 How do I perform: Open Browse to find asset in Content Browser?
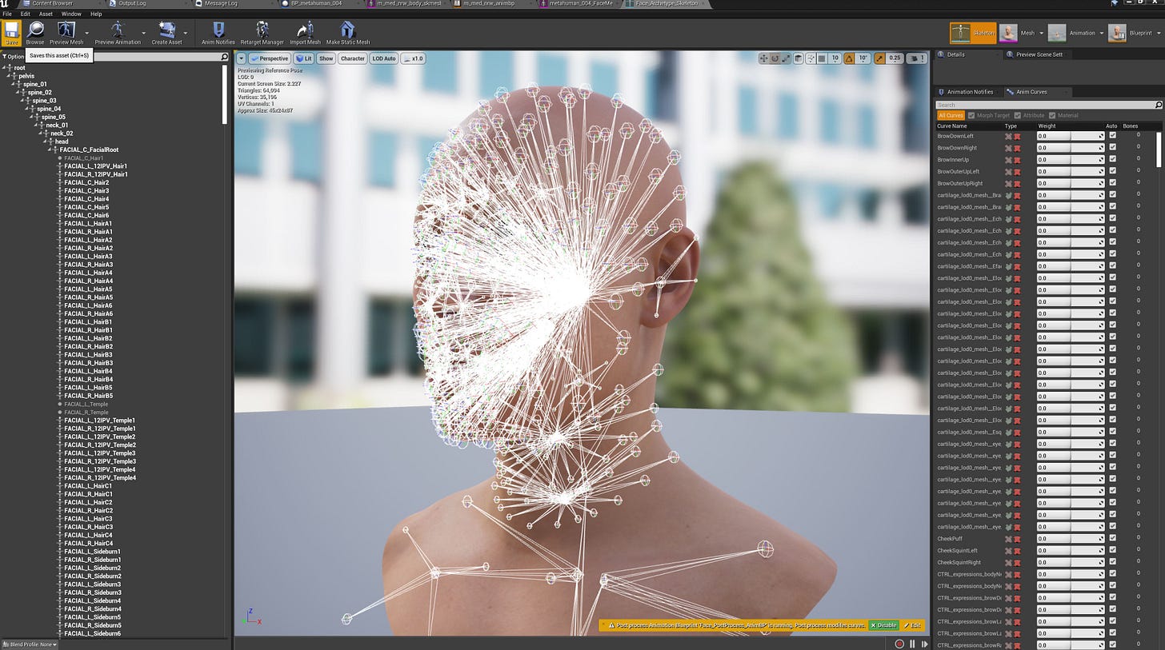coord(35,32)
